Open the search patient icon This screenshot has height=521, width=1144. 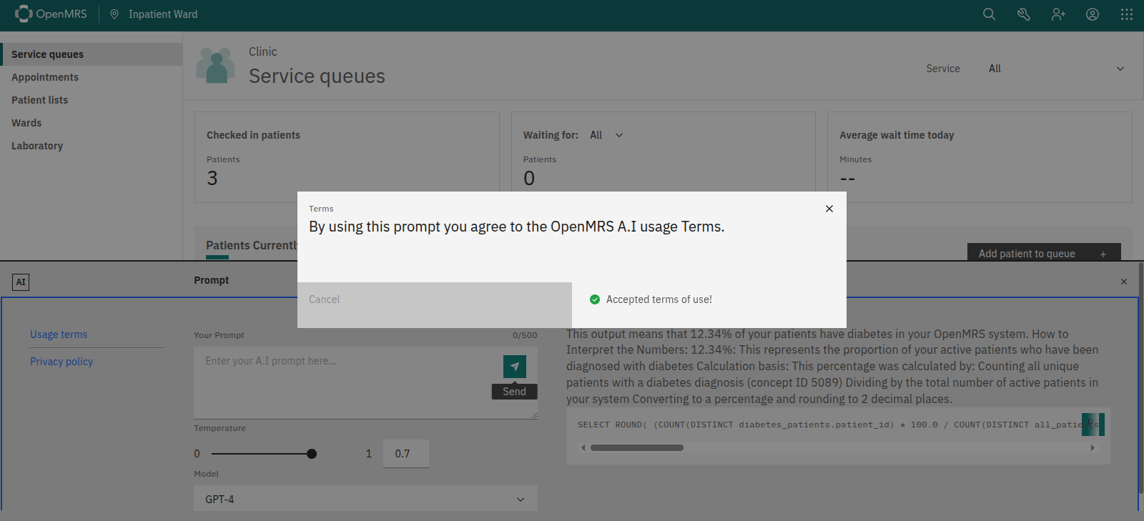tap(989, 14)
